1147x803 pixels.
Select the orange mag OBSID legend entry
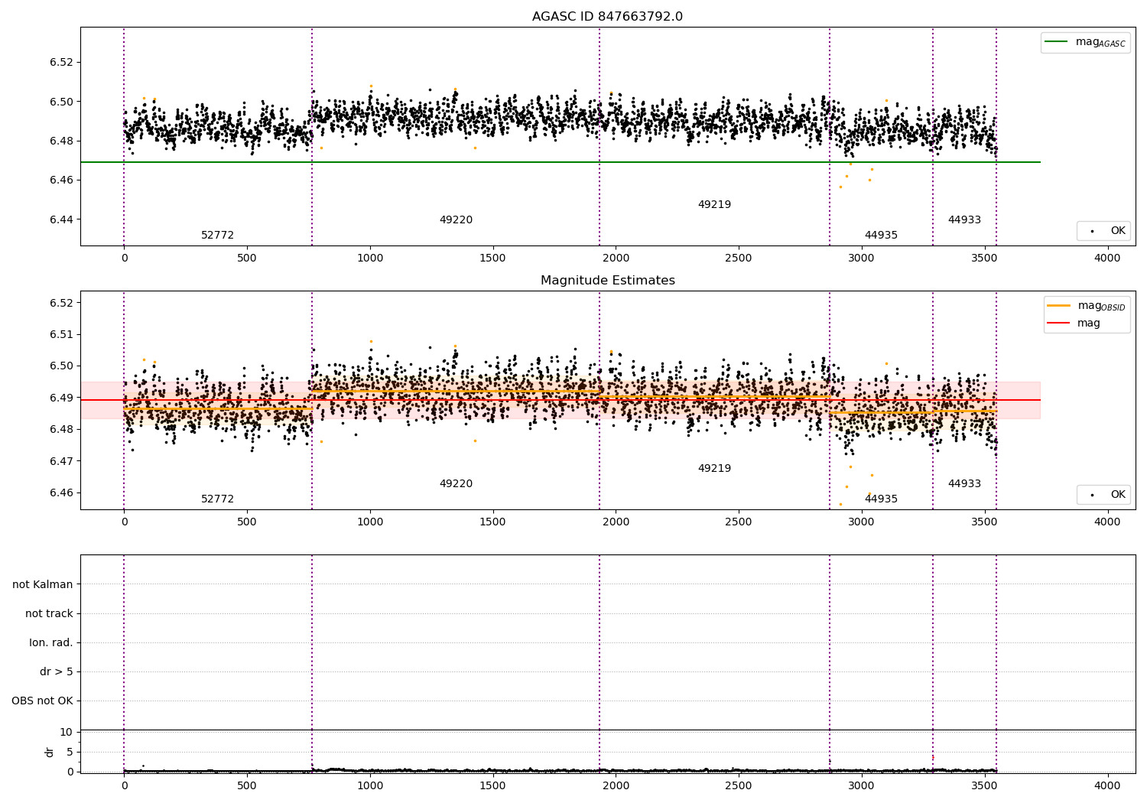[x=1087, y=306]
